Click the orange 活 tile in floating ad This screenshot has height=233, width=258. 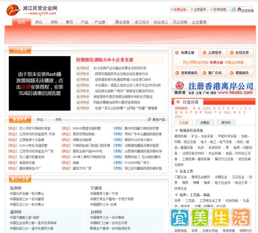[241, 217]
